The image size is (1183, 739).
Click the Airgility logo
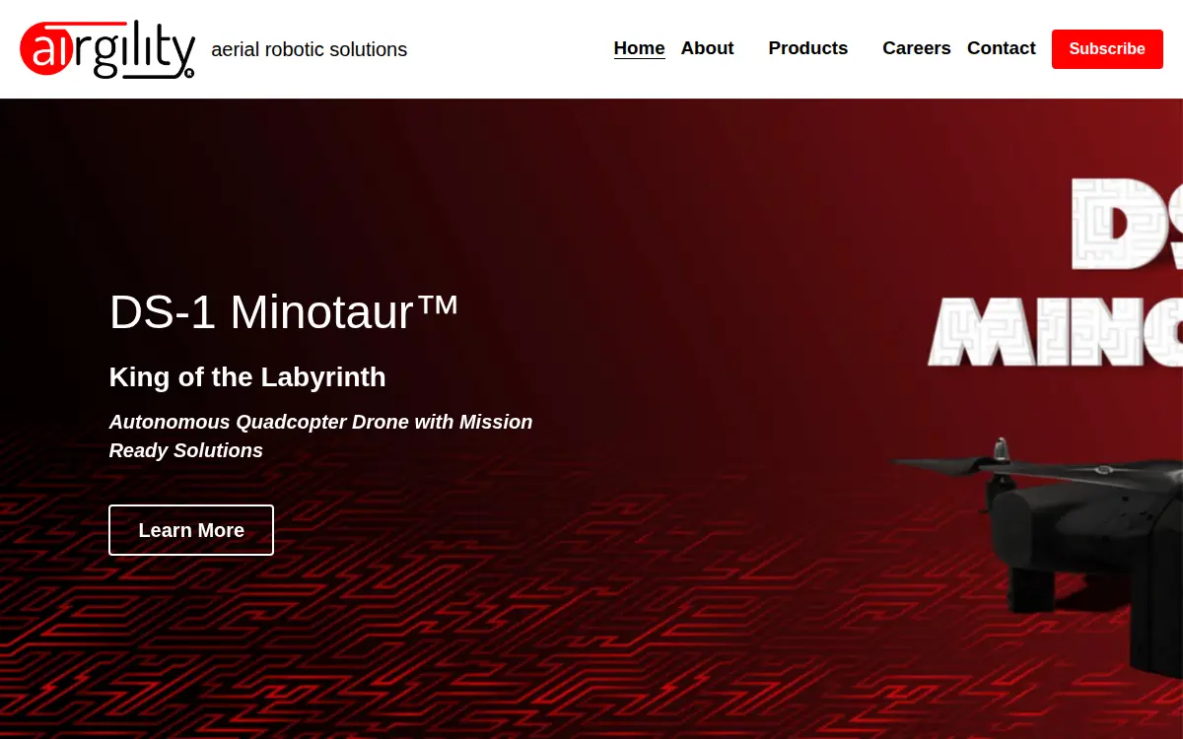107,49
